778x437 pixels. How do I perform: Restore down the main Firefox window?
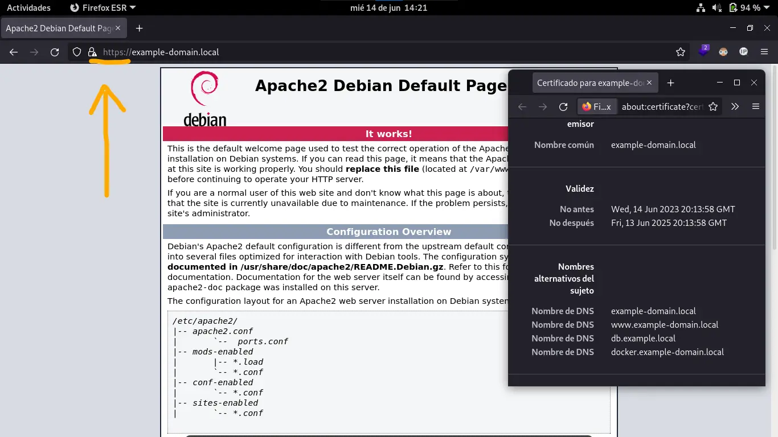[750, 28]
